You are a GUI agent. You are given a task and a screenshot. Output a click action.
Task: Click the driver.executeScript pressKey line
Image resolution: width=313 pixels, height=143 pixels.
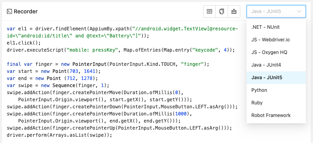(x=121, y=50)
